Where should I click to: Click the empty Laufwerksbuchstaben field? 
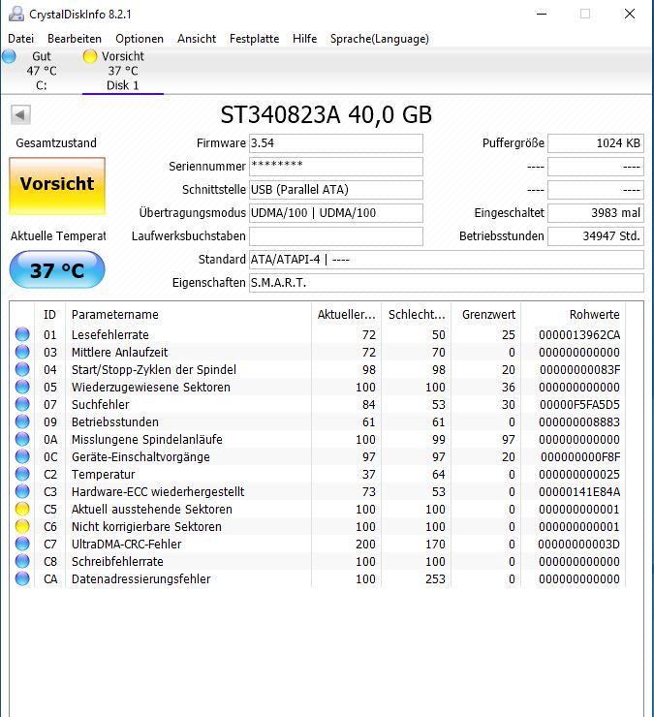[336, 236]
